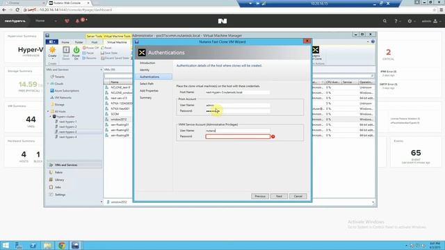
Task: Click the Shut Down ribbon button
Action: [x=66, y=53]
